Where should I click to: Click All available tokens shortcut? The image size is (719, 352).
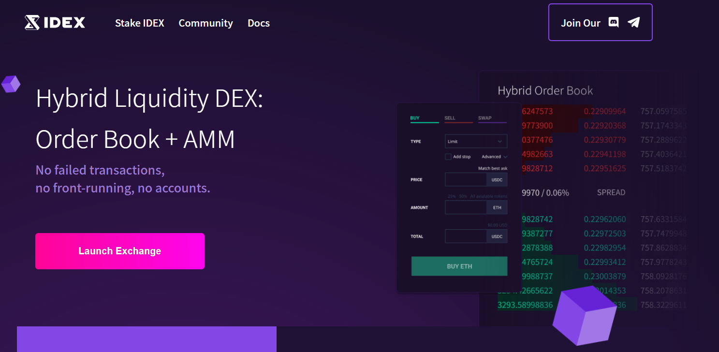point(488,196)
